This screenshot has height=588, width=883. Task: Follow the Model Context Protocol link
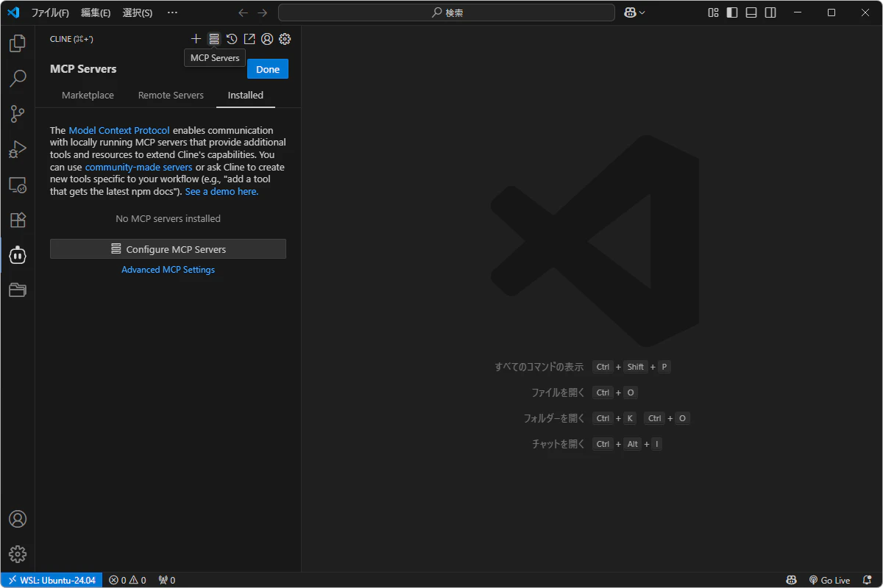tap(119, 130)
